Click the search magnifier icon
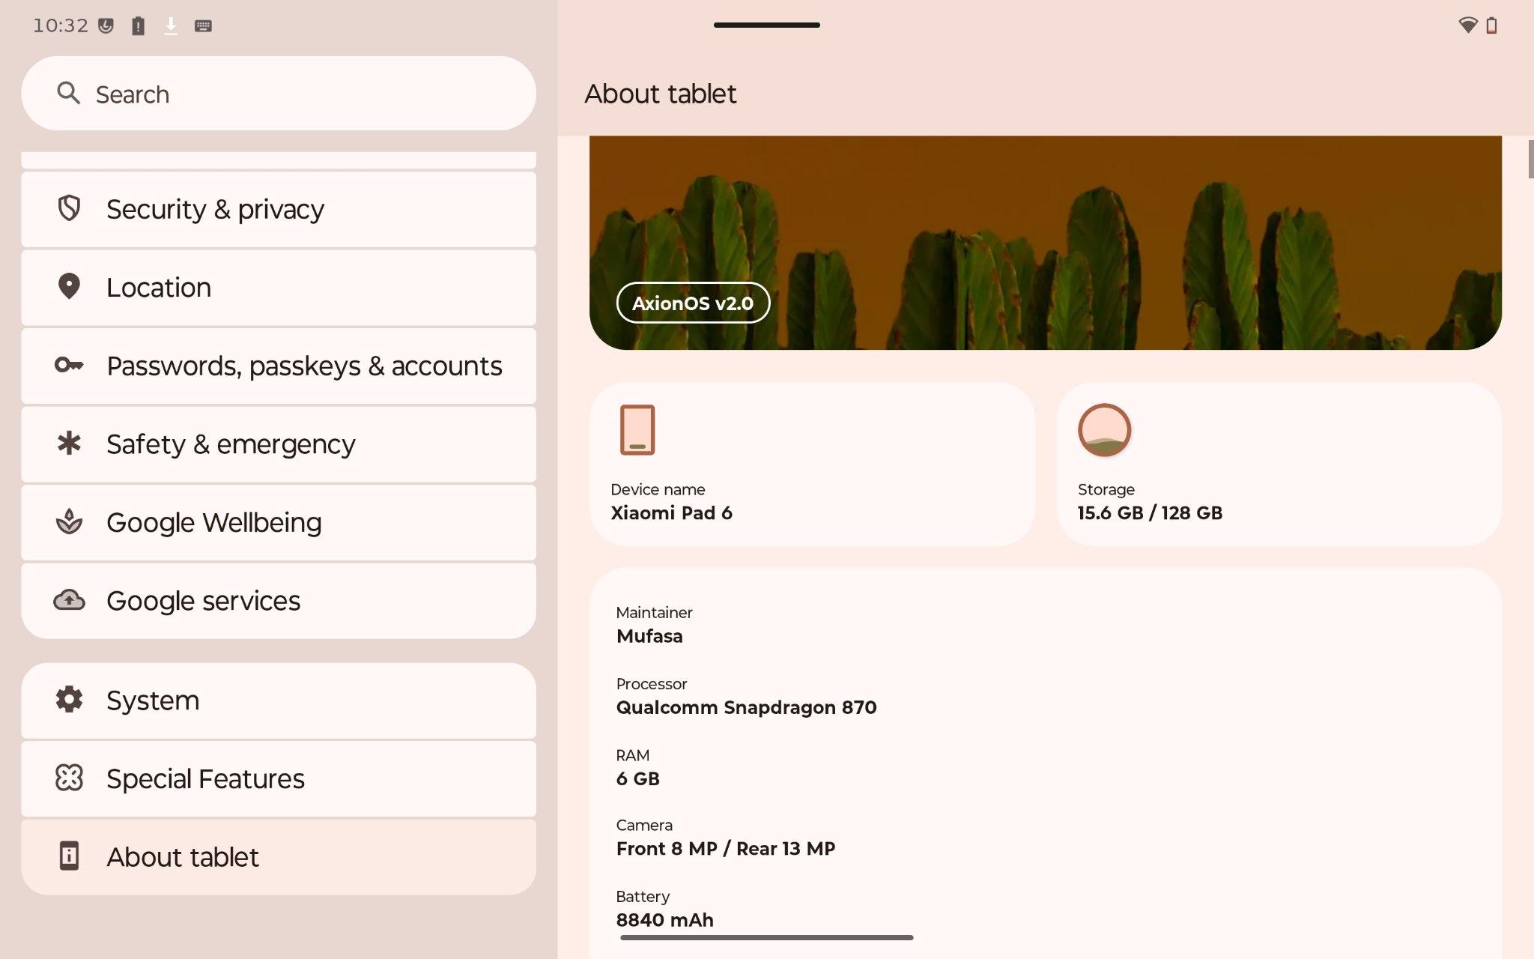Viewport: 1534px width, 959px height. coord(68,93)
